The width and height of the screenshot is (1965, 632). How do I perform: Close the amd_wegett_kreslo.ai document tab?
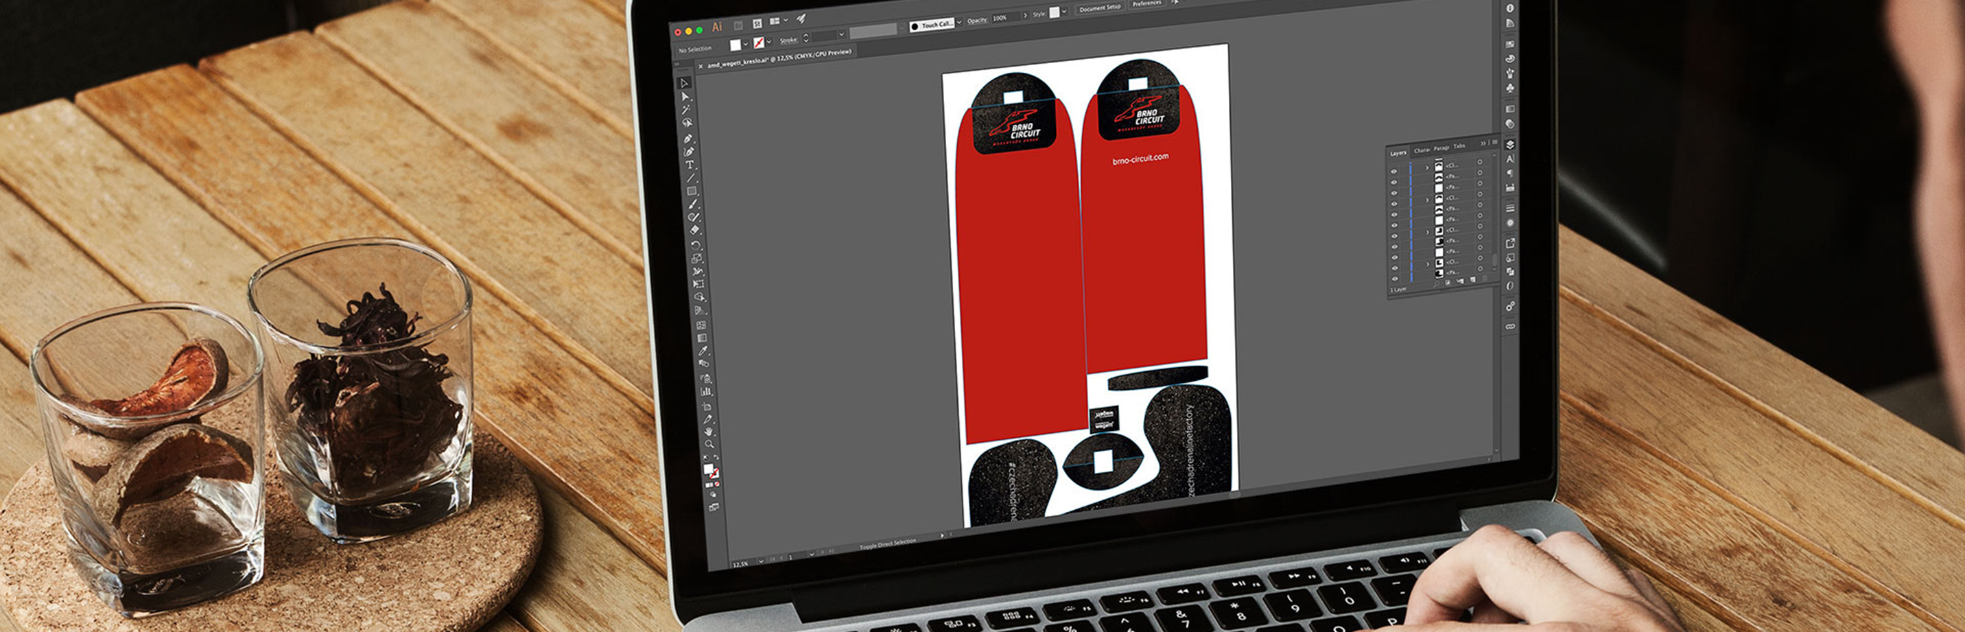tap(701, 67)
